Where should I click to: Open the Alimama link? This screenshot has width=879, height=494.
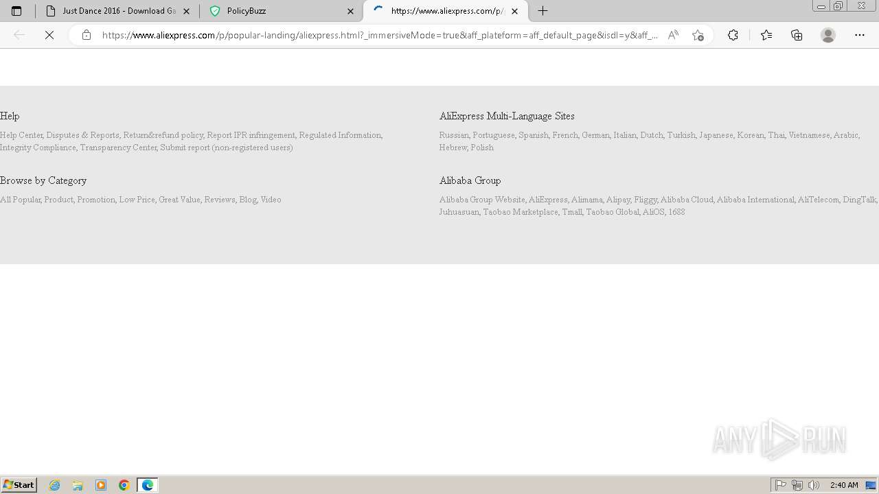tap(586, 200)
